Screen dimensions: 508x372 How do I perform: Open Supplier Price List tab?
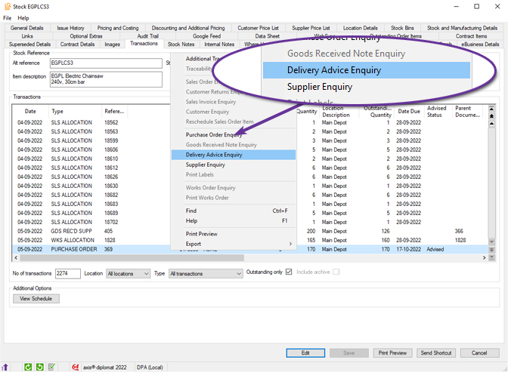[x=311, y=28]
